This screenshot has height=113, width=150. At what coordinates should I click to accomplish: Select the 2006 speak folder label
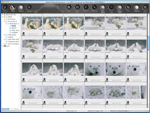pos(12,35)
